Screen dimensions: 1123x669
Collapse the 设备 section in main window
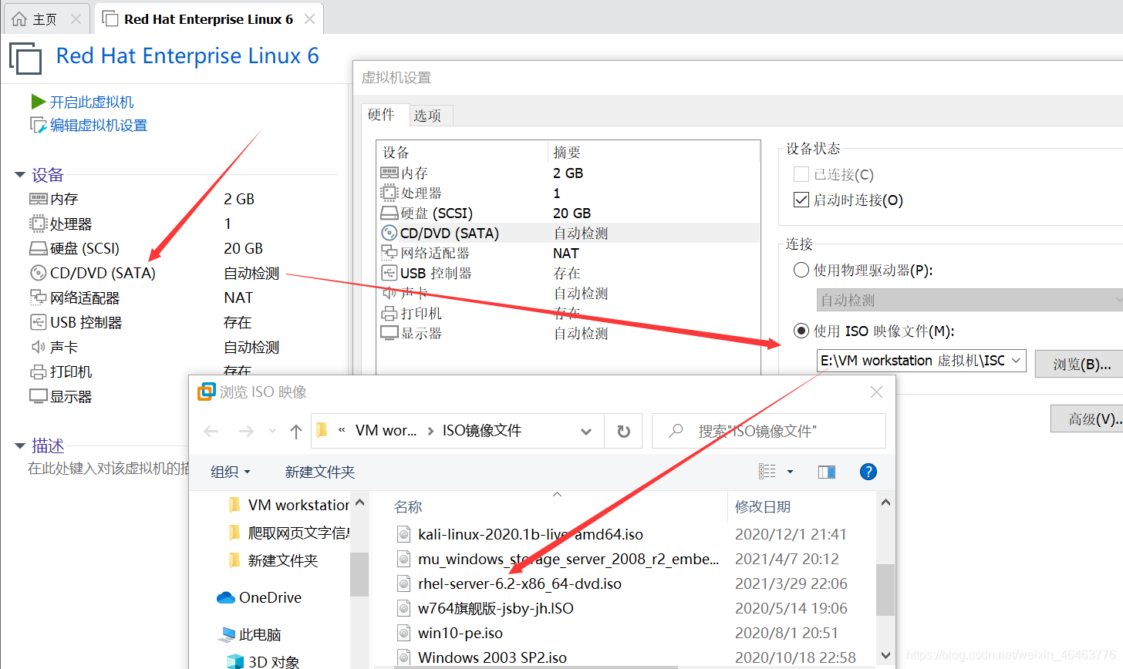click(20, 175)
